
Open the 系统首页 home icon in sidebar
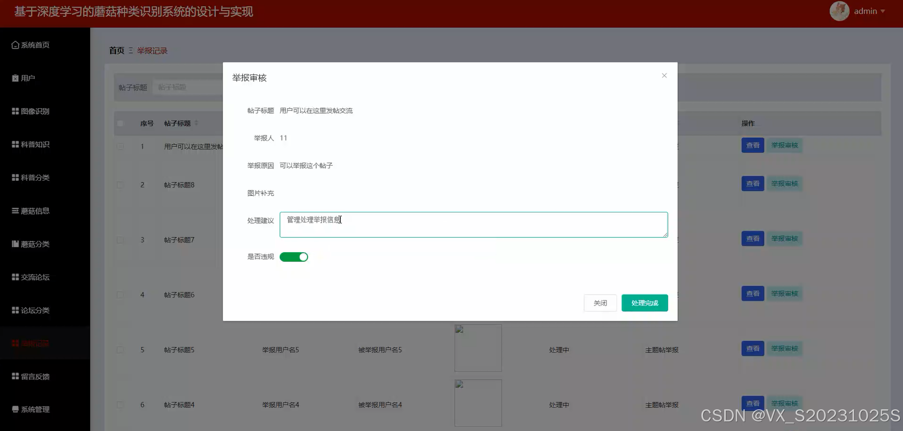point(15,45)
